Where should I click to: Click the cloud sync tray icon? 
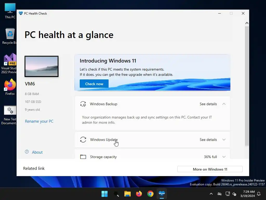[220, 194]
